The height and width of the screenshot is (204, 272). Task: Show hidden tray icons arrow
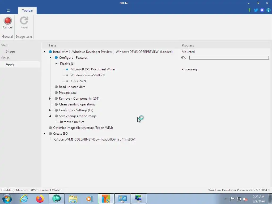226,199
